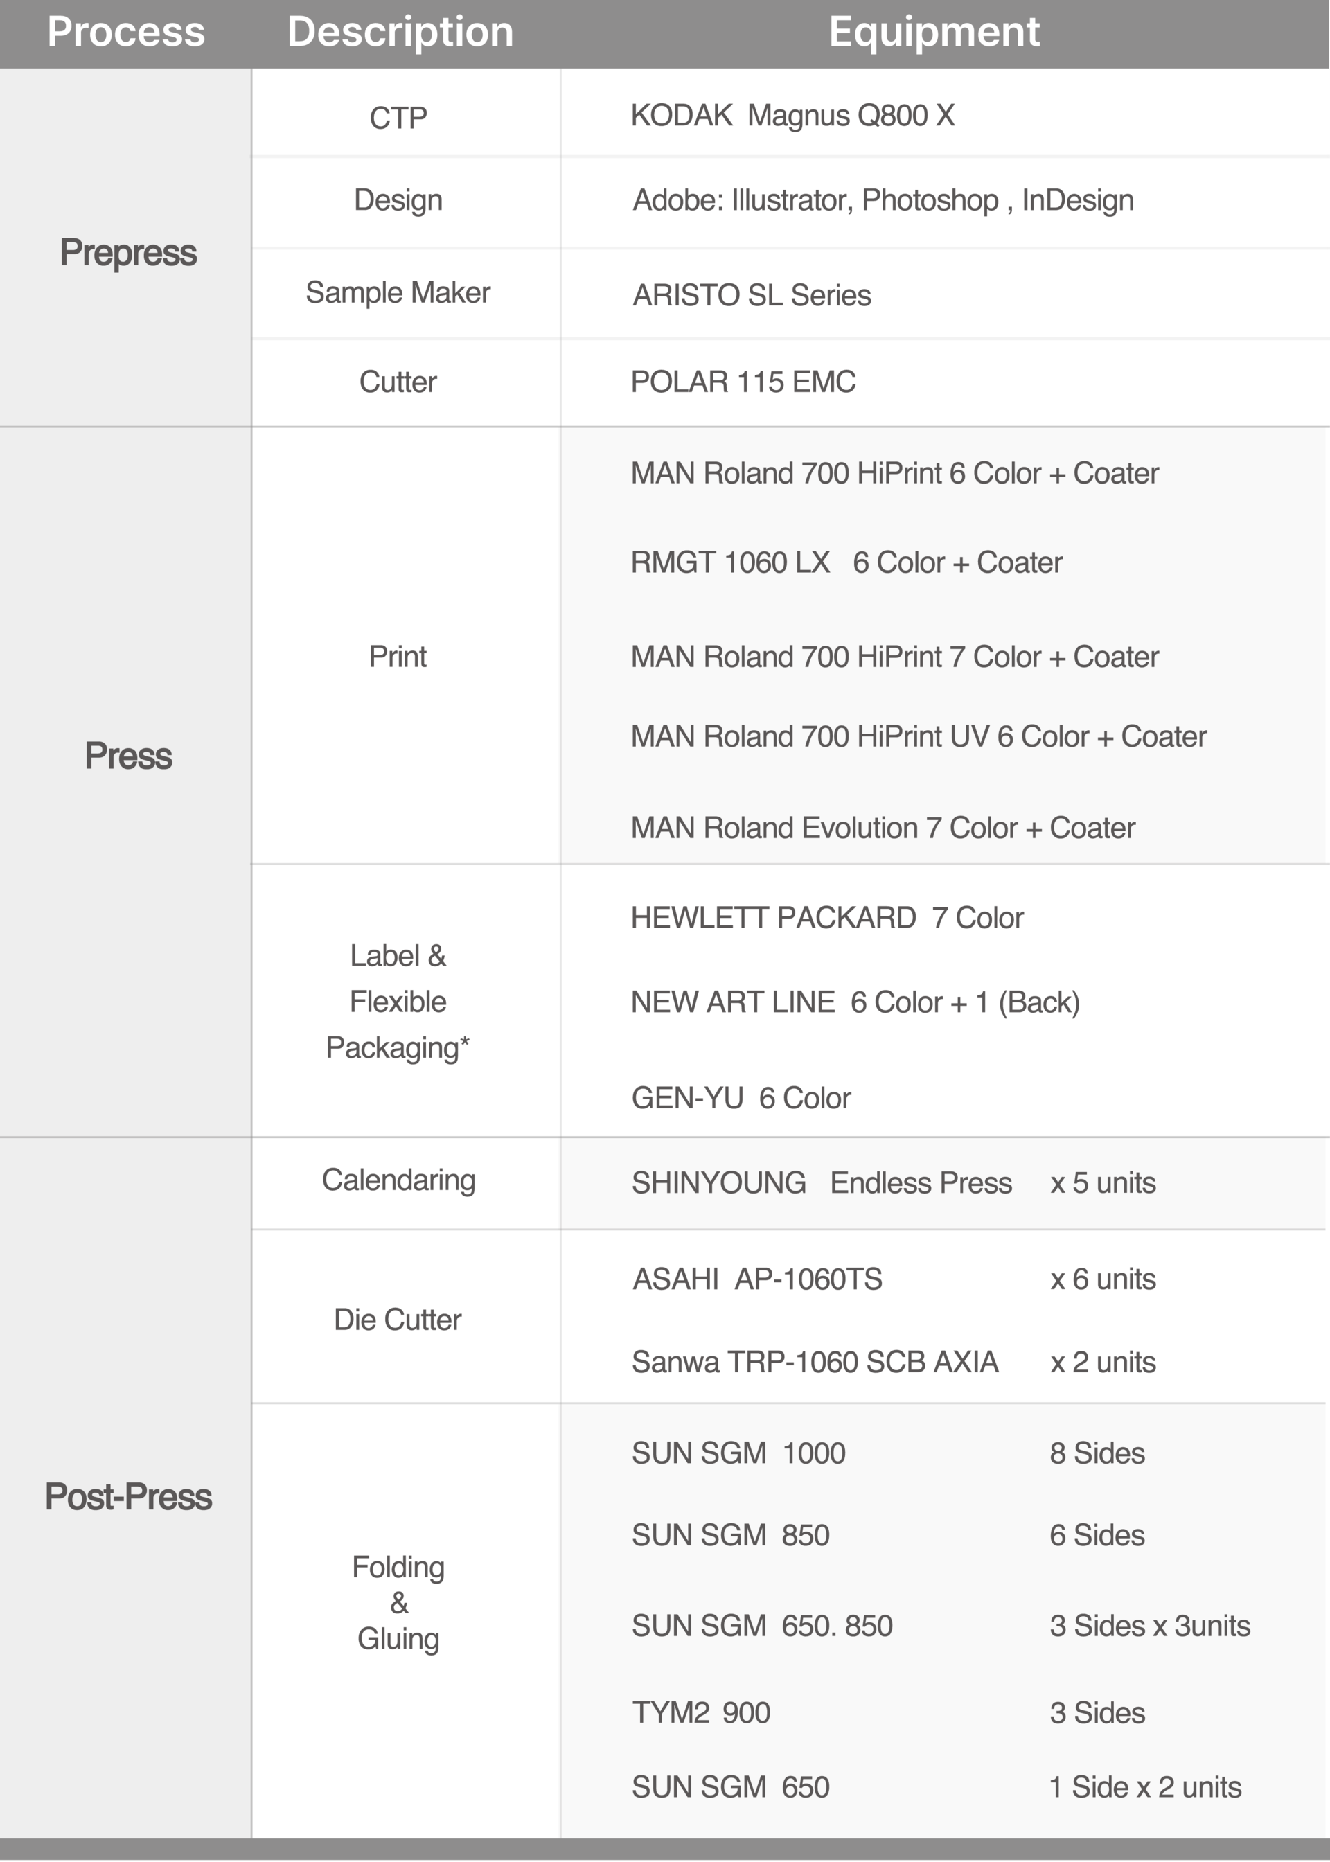Click the Process column header
The height and width of the screenshot is (1862, 1330).
click(126, 32)
